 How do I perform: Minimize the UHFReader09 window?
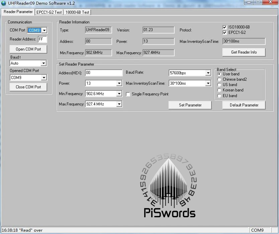pyautogui.click(x=249, y=2)
